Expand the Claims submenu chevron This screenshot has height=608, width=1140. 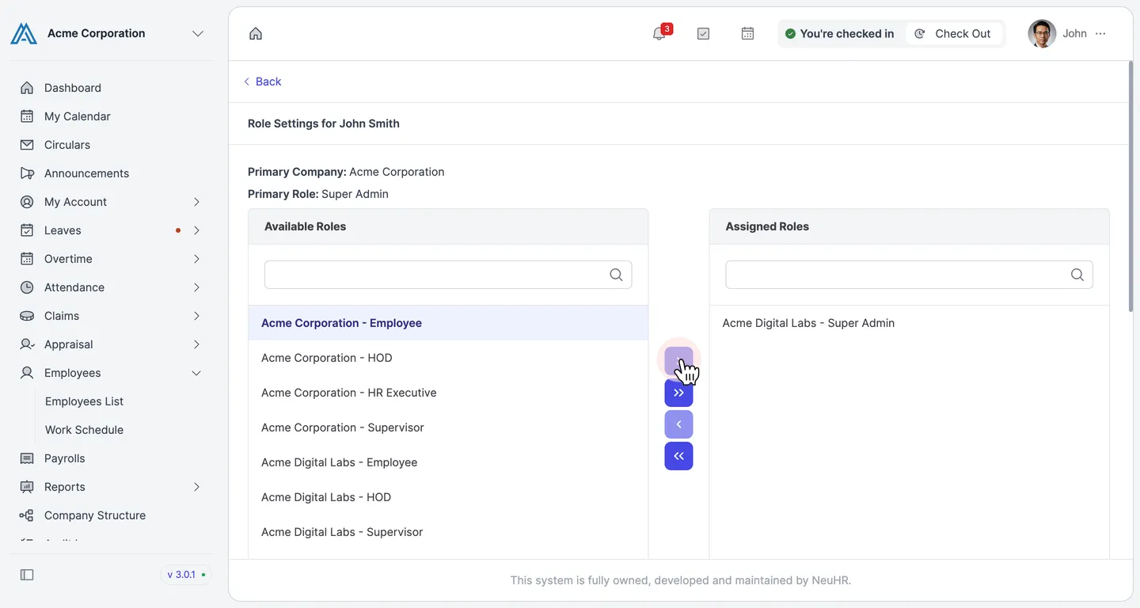[196, 316]
